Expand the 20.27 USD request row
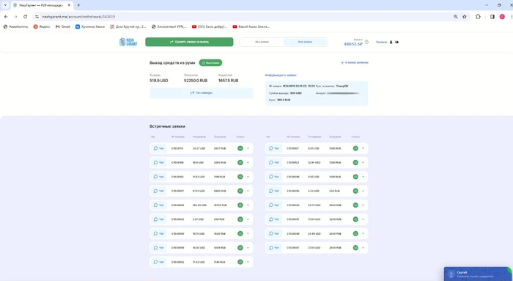The width and height of the screenshot is (513, 281). [x=248, y=148]
